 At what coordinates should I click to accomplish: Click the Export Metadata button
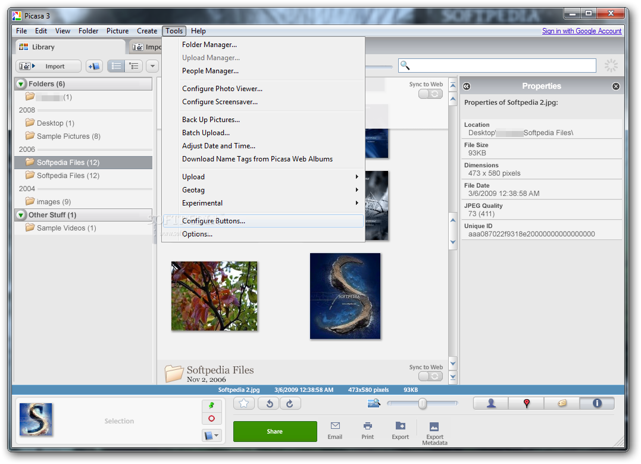[x=434, y=433]
